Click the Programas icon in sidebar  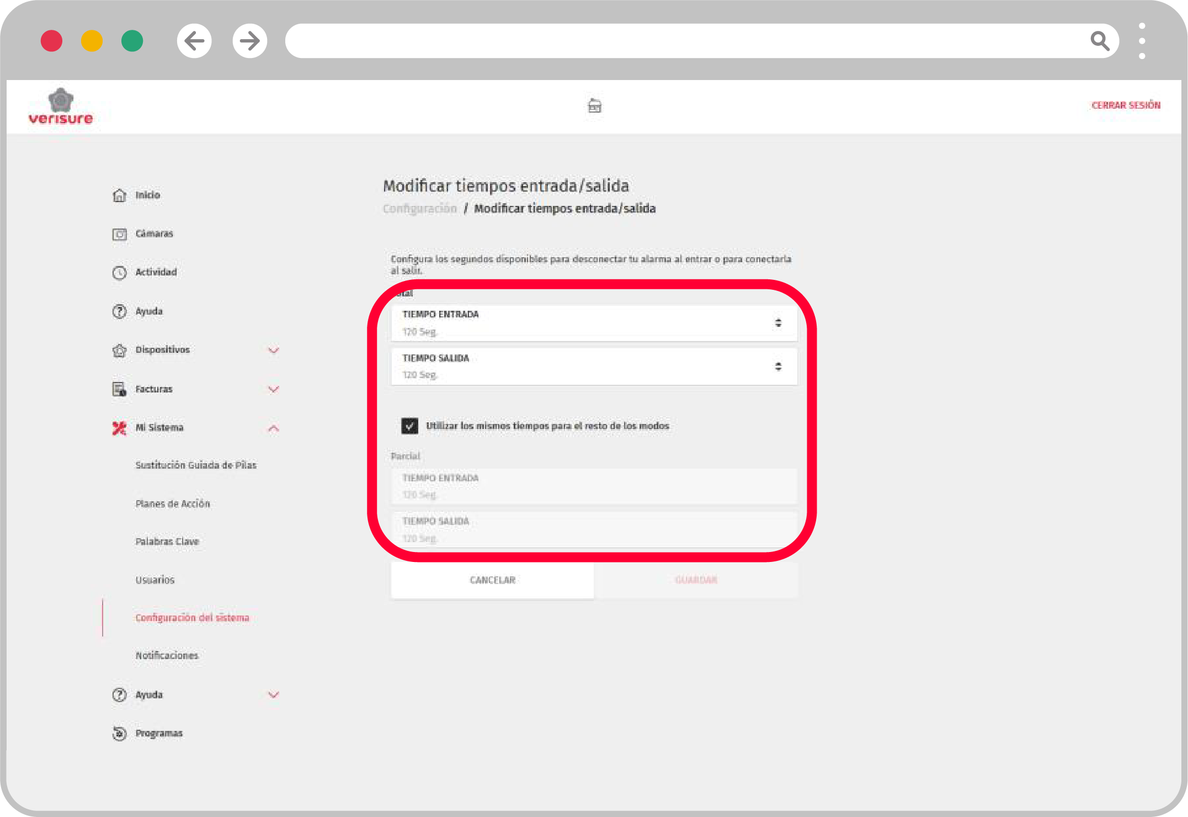pos(119,733)
